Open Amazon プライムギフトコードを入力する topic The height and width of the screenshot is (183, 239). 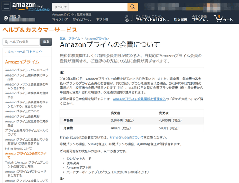point(26,173)
